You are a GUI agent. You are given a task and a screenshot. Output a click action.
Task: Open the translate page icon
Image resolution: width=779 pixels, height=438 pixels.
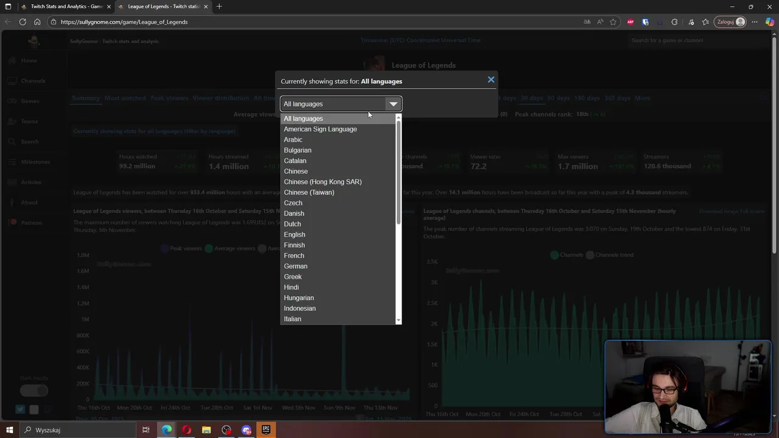coord(587,22)
